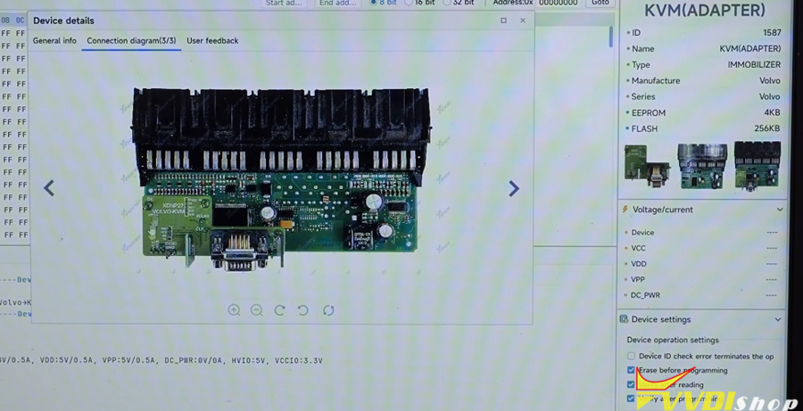
Task: Uncheck Erase before programming
Action: pos(631,370)
